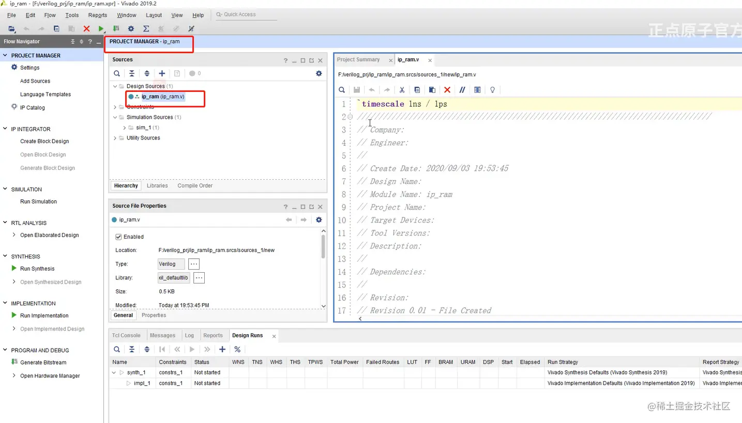Click the red X delete icon in main toolbar
This screenshot has width=742, height=423.
point(86,29)
